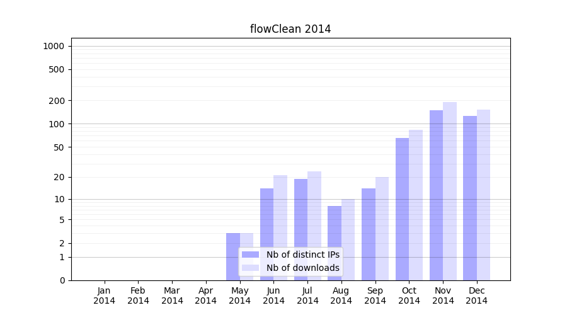Select the Oct 2014 distinct IPs bar
567x315 pixels.
coord(402,209)
